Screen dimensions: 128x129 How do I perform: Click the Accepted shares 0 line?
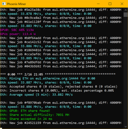click(59, 86)
